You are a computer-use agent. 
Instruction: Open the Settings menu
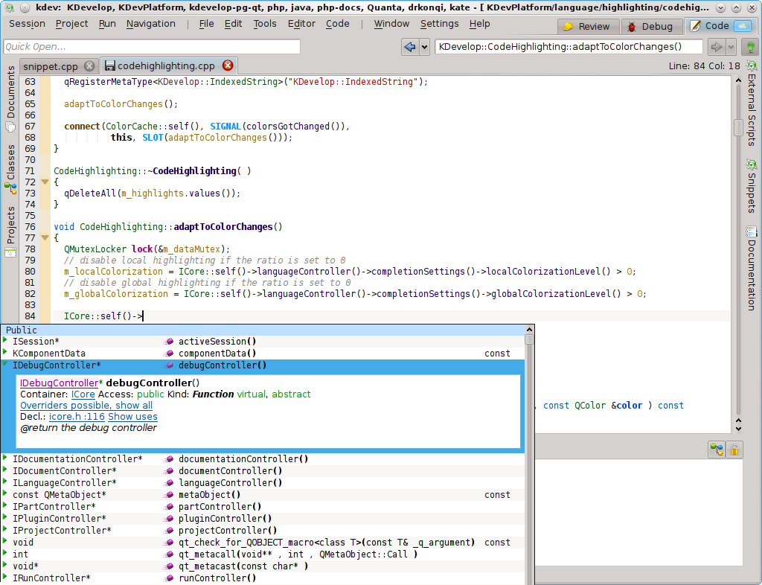tap(439, 24)
